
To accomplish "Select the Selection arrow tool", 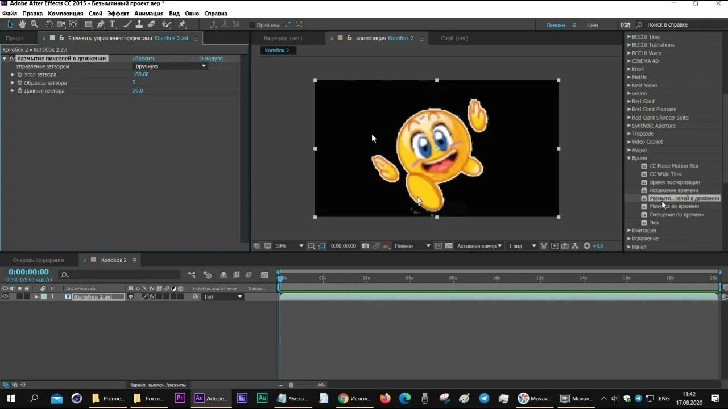I will click(10, 24).
